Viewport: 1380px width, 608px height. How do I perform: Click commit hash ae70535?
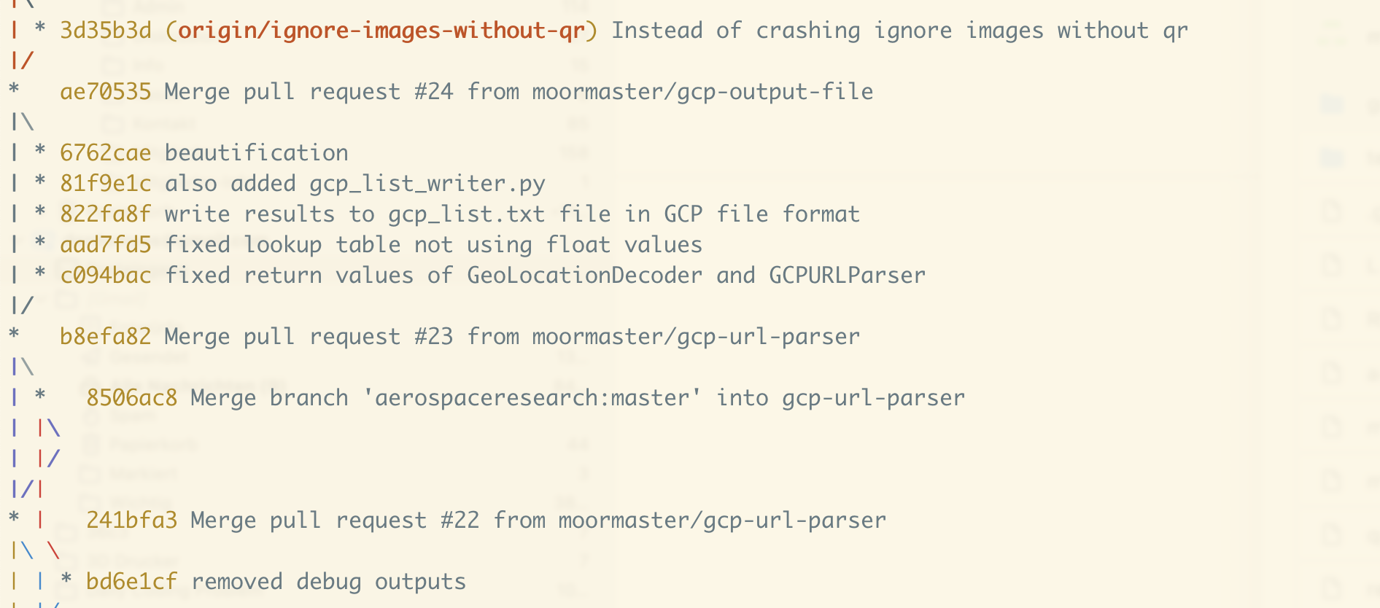click(x=105, y=92)
